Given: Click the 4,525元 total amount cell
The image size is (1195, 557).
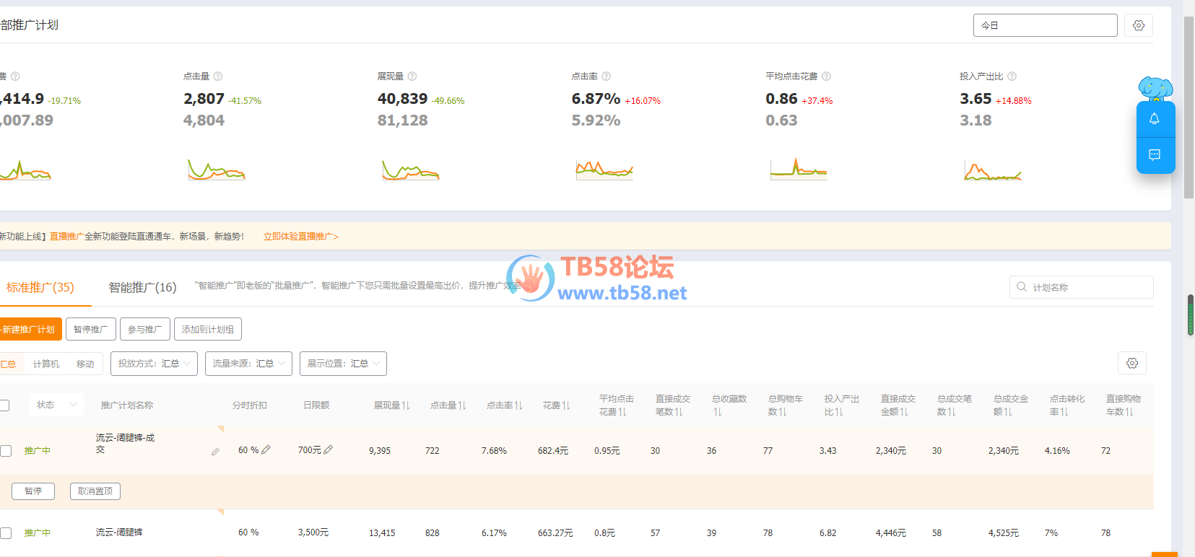Looking at the screenshot, I should 1004,533.
